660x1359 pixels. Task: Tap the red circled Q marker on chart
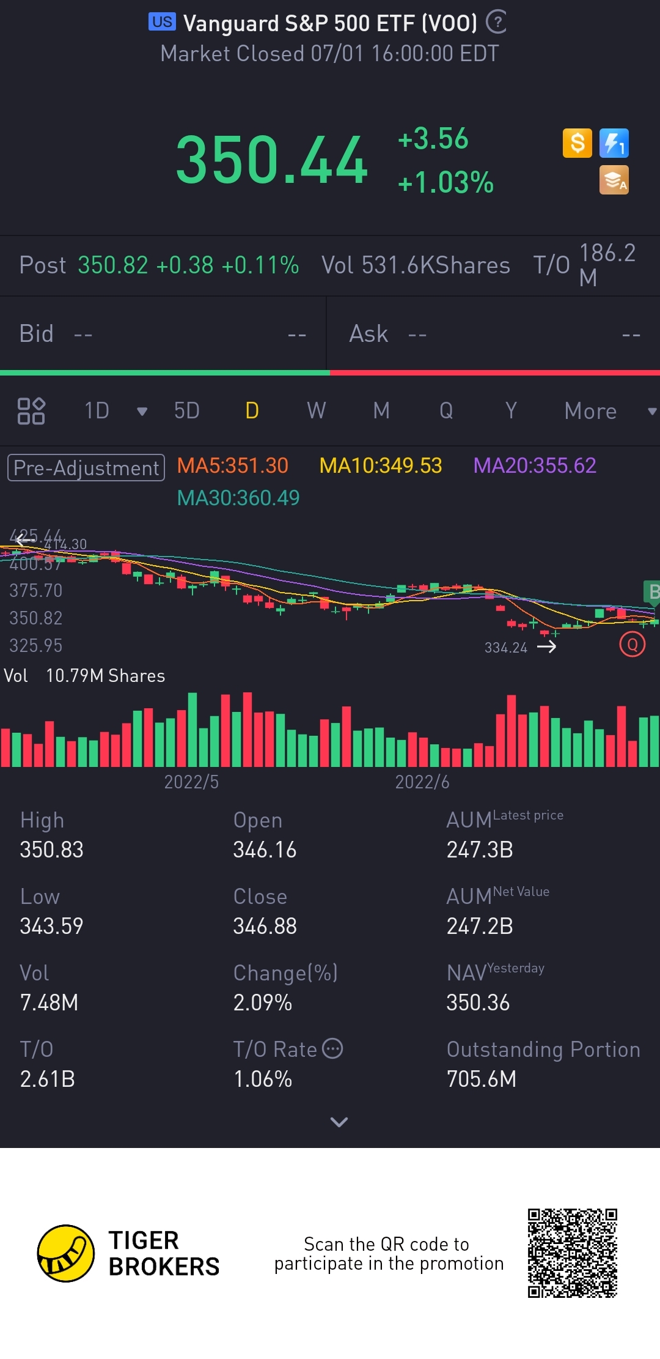632,644
